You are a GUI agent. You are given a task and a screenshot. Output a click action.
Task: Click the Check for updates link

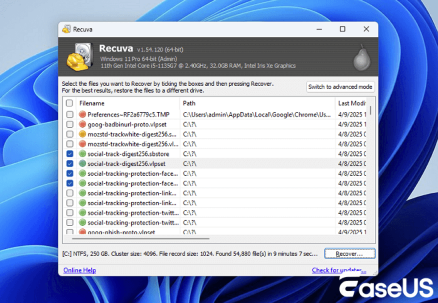coord(339,270)
